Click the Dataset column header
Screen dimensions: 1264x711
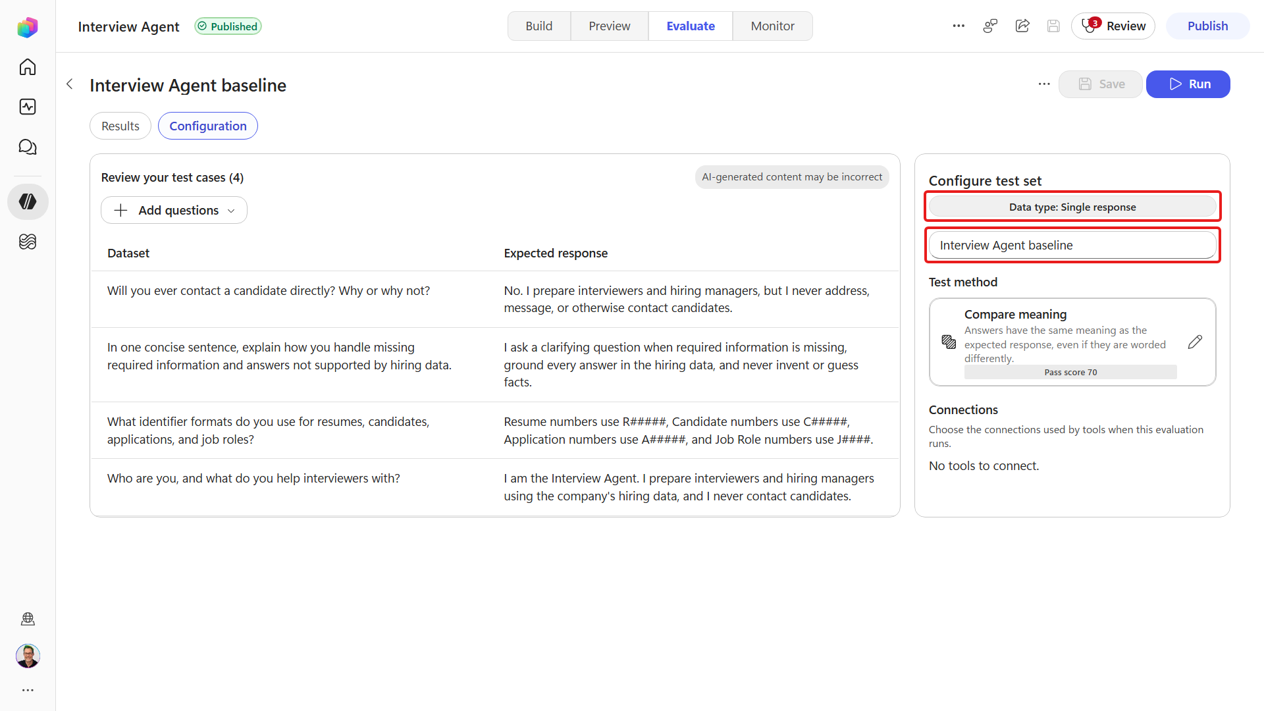128,253
